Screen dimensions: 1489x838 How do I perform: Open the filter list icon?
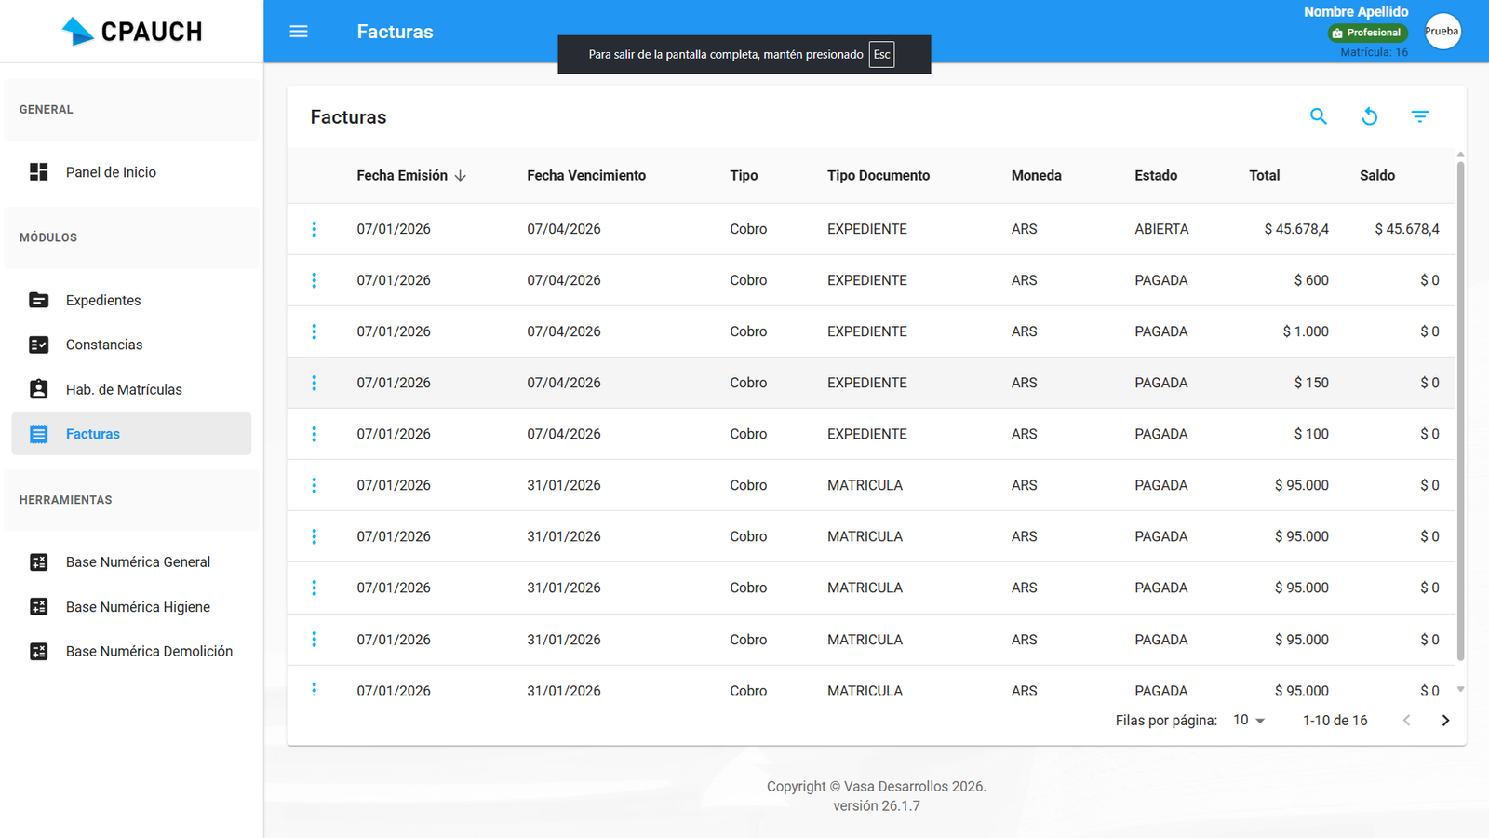click(1419, 116)
